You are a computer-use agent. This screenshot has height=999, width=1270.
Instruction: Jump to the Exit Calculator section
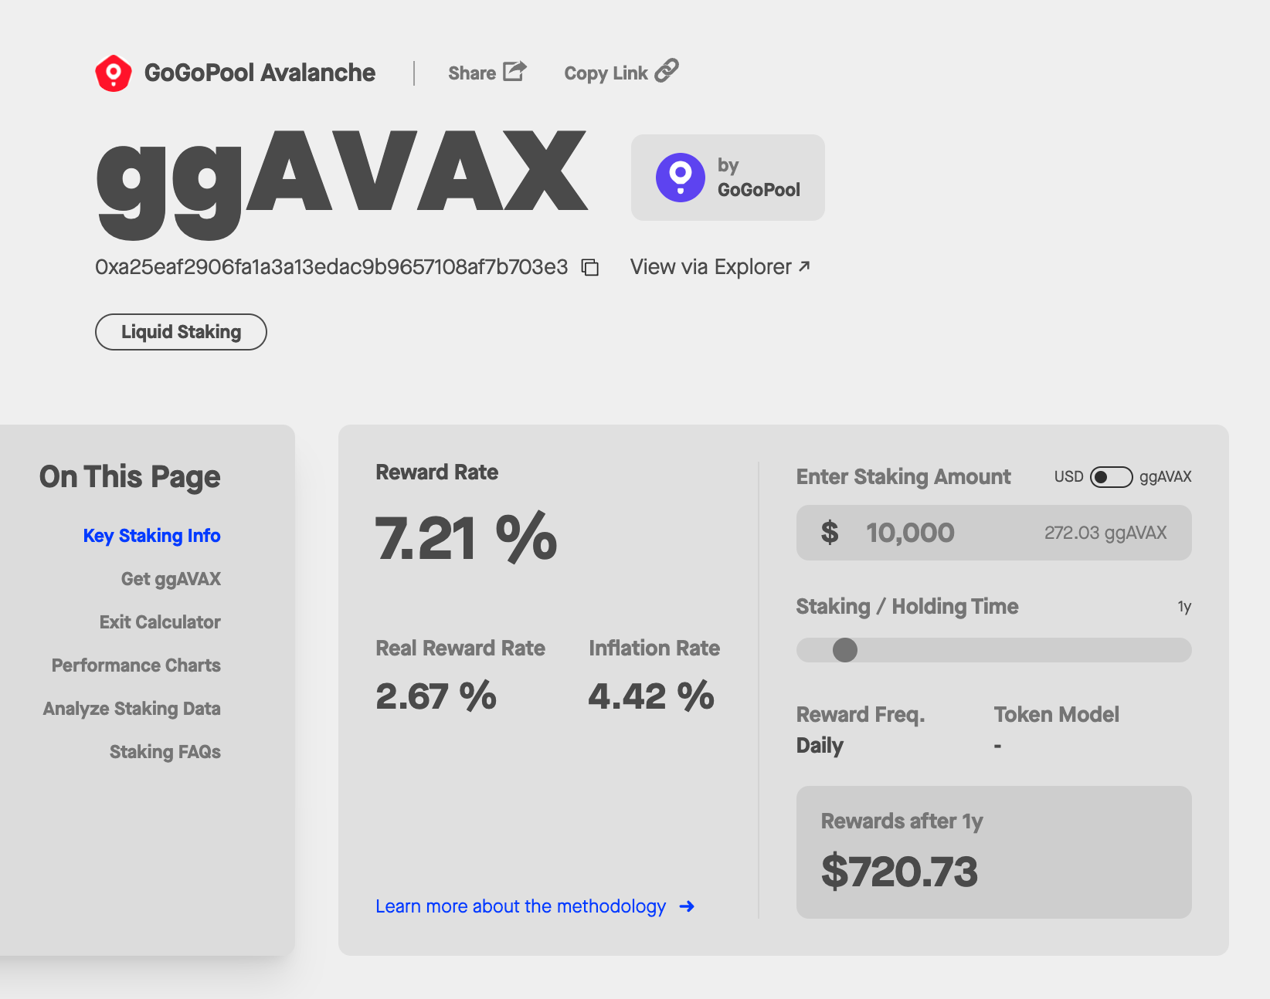(160, 622)
